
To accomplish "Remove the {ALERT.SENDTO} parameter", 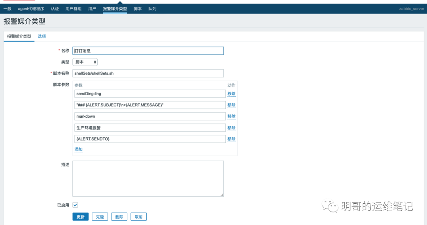I will point(231,139).
